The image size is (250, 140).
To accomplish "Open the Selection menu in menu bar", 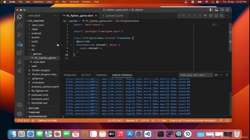I will 38,2.
